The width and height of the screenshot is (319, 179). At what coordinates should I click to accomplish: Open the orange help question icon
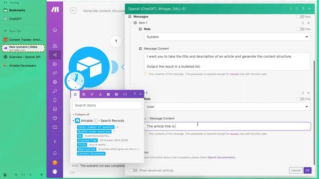(x=55, y=163)
